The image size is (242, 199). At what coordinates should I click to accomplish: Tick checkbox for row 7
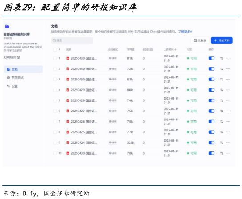pos(55,122)
